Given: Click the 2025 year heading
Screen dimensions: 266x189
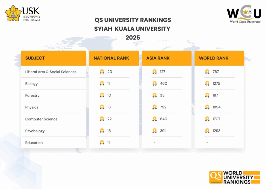Looking at the screenshot, I should click(x=133, y=38).
